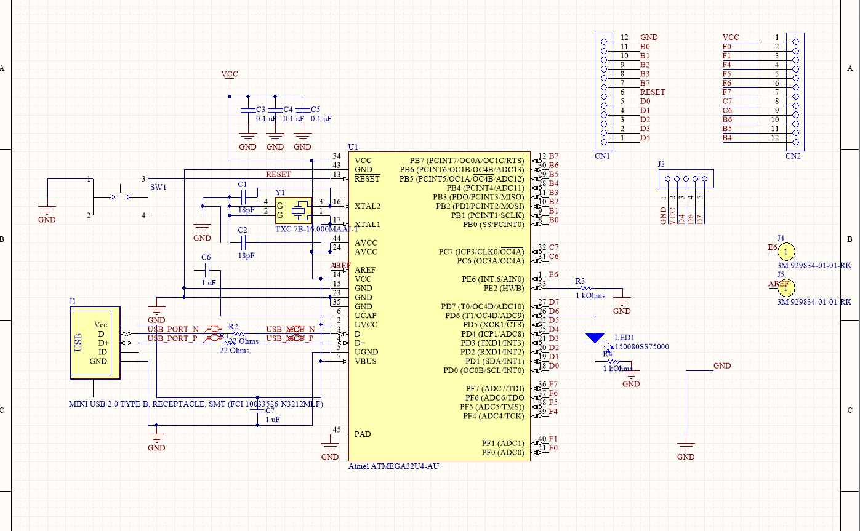Click test point J5 circle symbol
Viewport: 860px width, 531px height.
click(x=786, y=288)
